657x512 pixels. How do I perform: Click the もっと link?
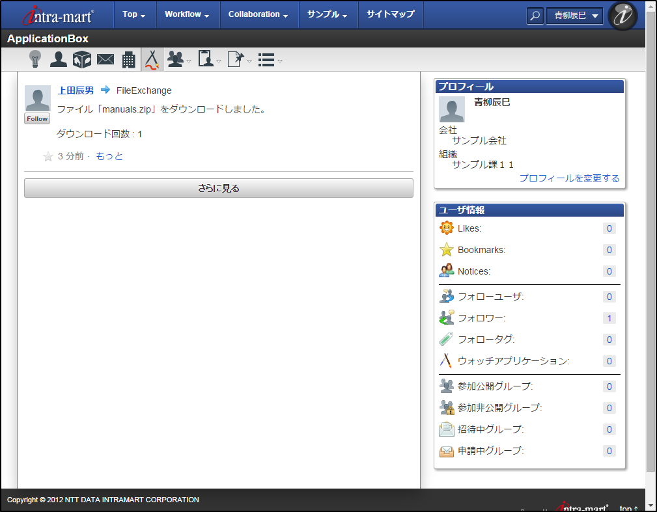109,156
